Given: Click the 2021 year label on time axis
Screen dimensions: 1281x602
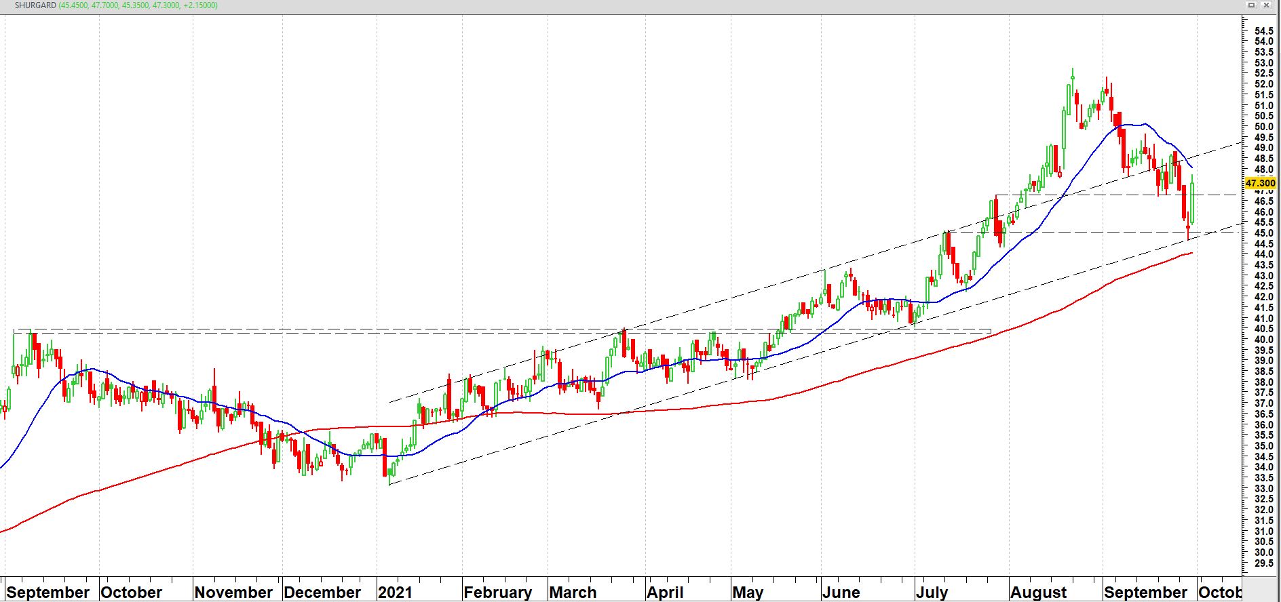Looking at the screenshot, I should tap(395, 592).
